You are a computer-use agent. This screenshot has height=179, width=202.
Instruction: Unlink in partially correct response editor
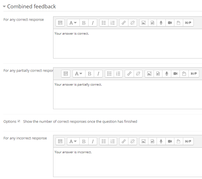point(138,74)
